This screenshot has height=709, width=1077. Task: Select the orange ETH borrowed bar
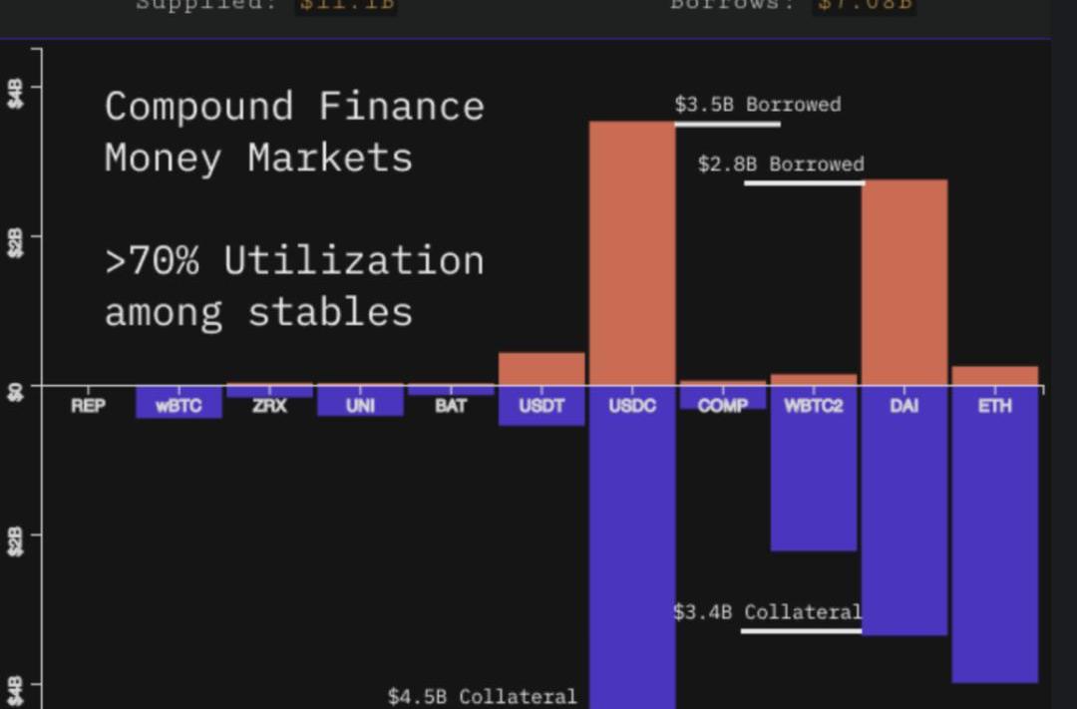[994, 376]
